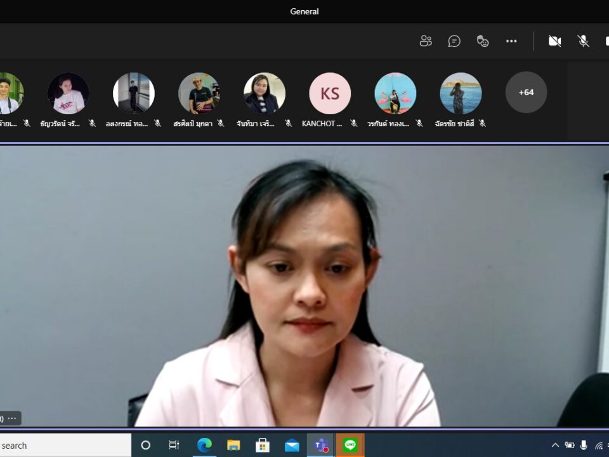Click the muted mic icon beside KANCHOT

click(353, 123)
